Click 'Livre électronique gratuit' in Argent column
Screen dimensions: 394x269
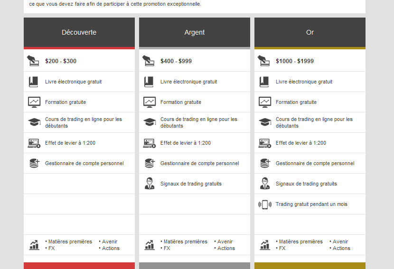click(x=189, y=82)
